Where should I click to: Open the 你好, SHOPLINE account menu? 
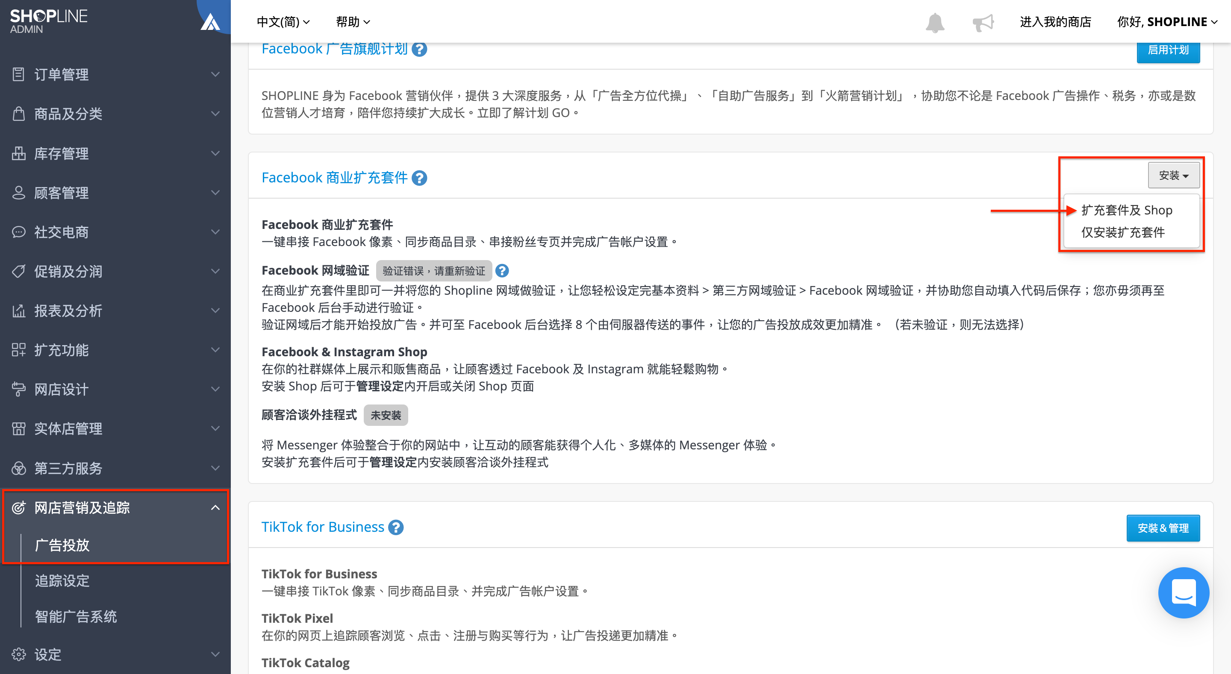pyautogui.click(x=1166, y=22)
